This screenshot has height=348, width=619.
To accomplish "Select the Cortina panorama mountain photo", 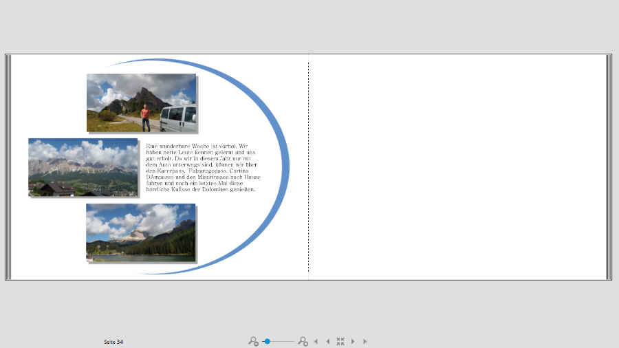I will click(83, 167).
